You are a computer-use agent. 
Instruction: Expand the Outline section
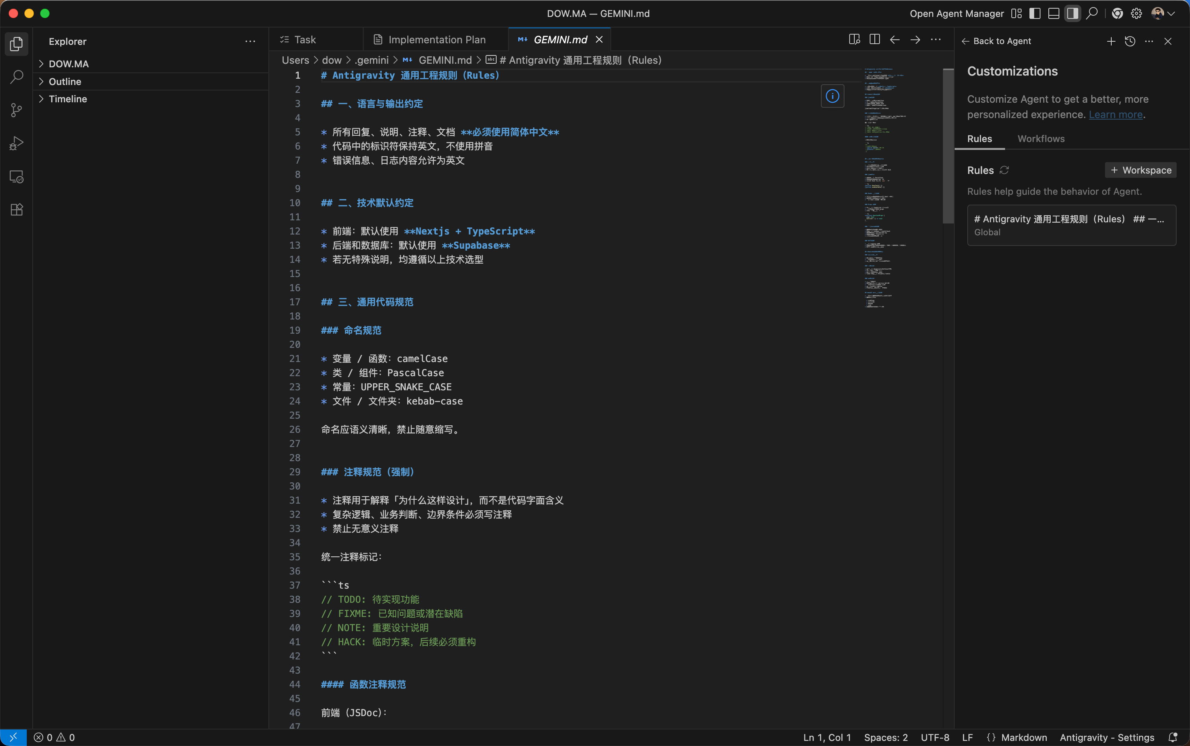65,81
